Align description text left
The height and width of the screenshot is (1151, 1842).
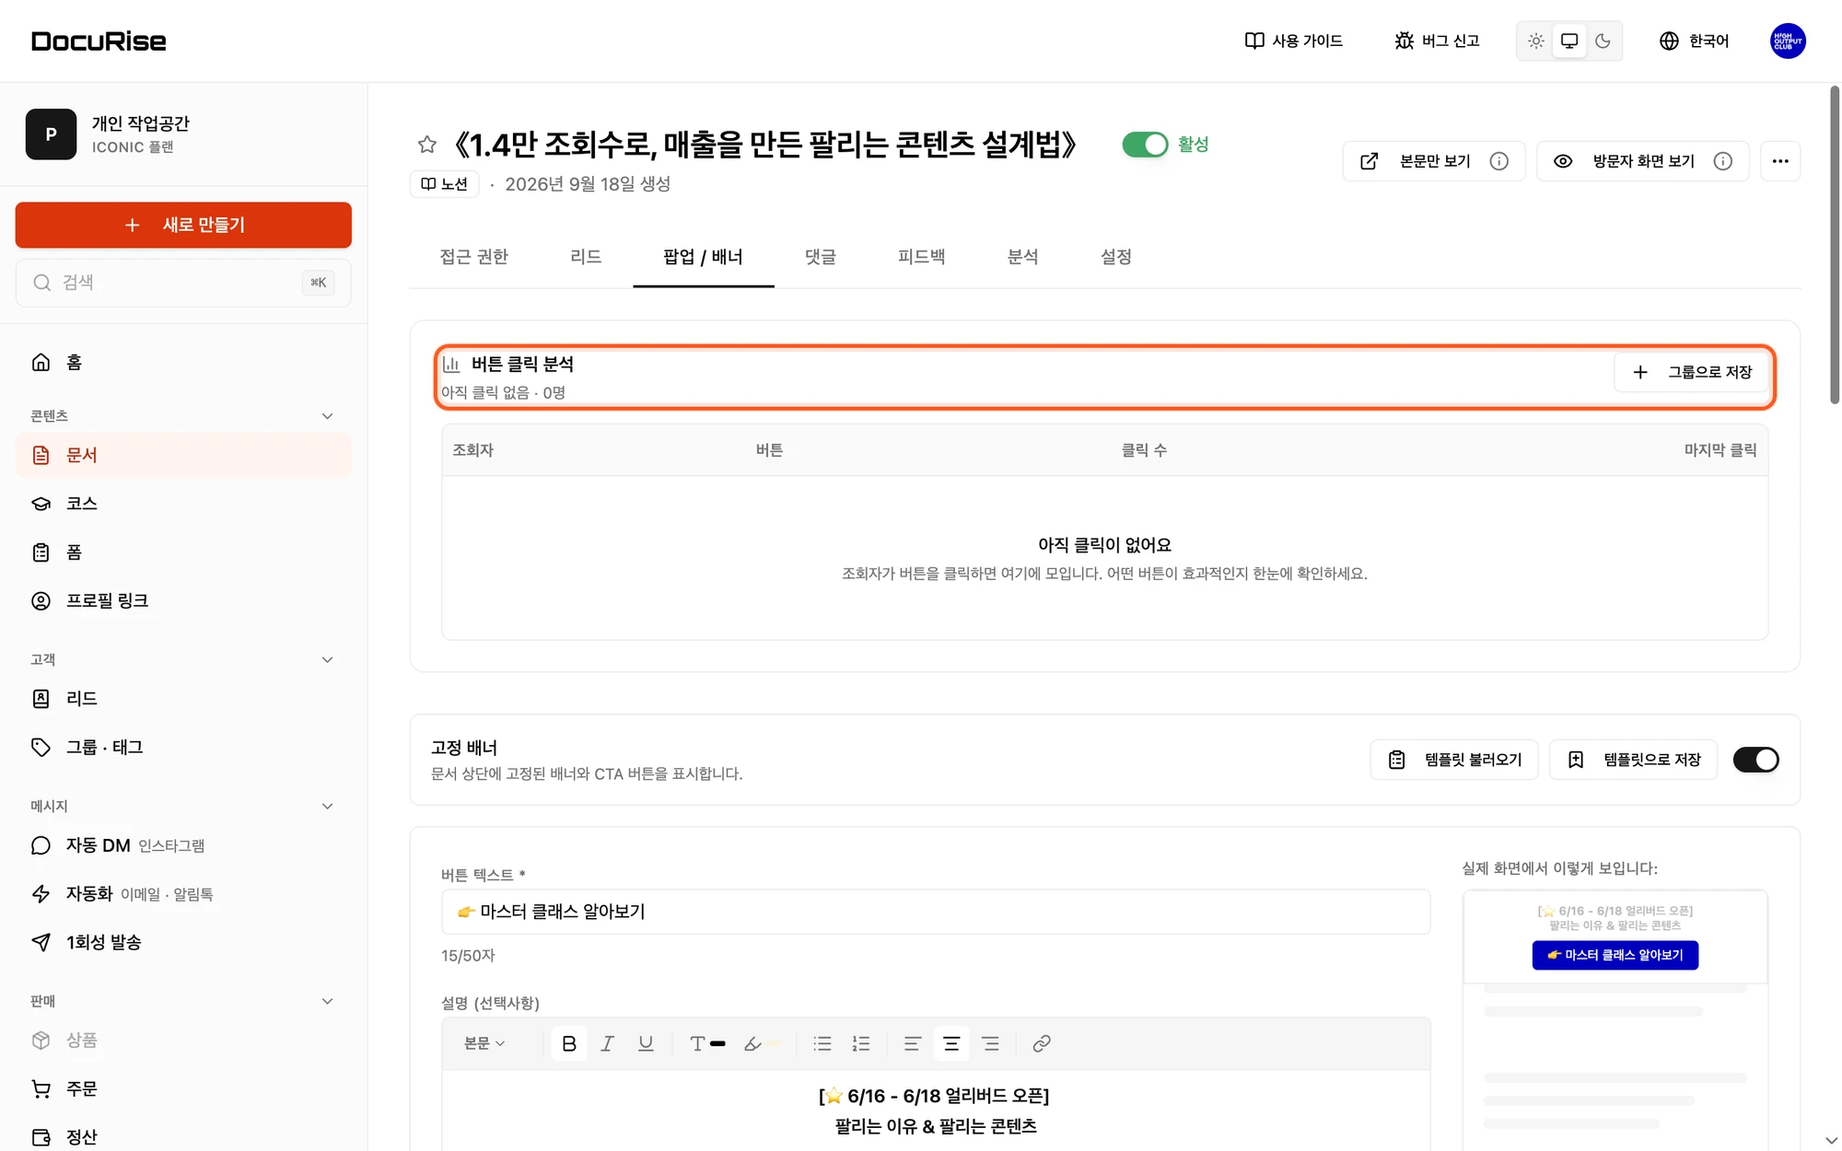(x=913, y=1043)
